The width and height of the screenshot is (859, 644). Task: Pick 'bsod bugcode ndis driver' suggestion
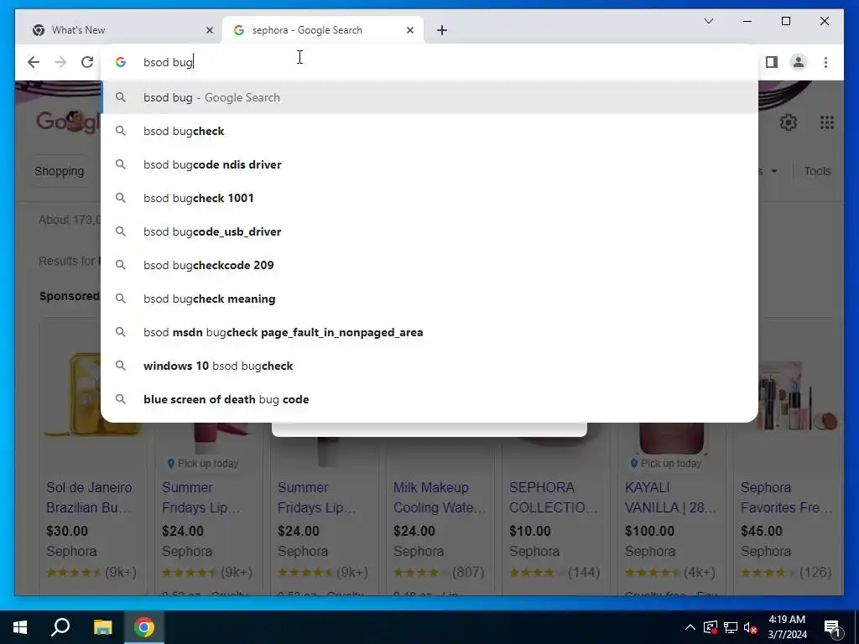pos(430,164)
